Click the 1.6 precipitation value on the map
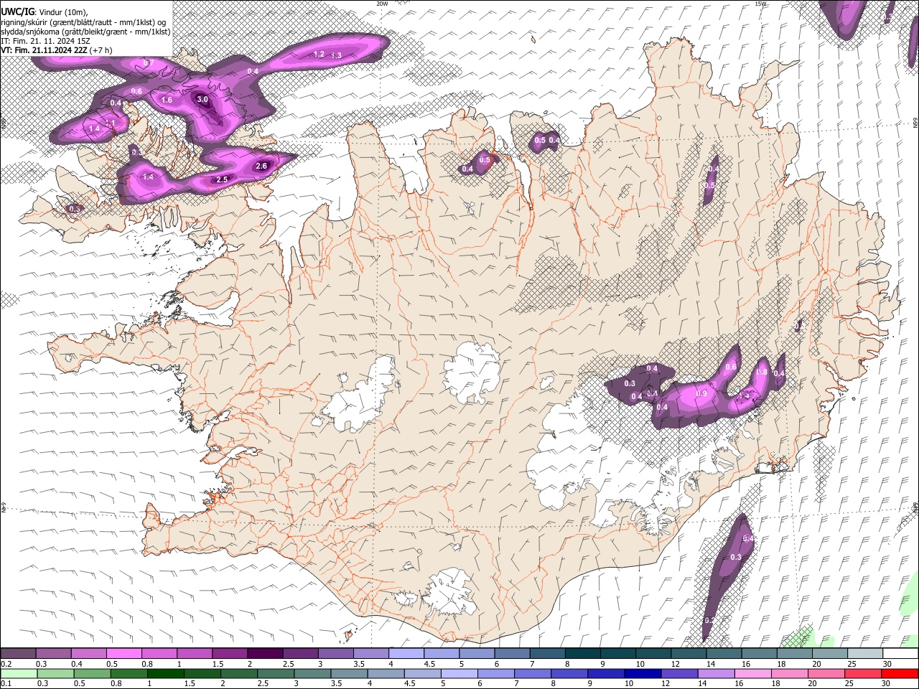Viewport: 919px width, 689px height. coord(167,100)
